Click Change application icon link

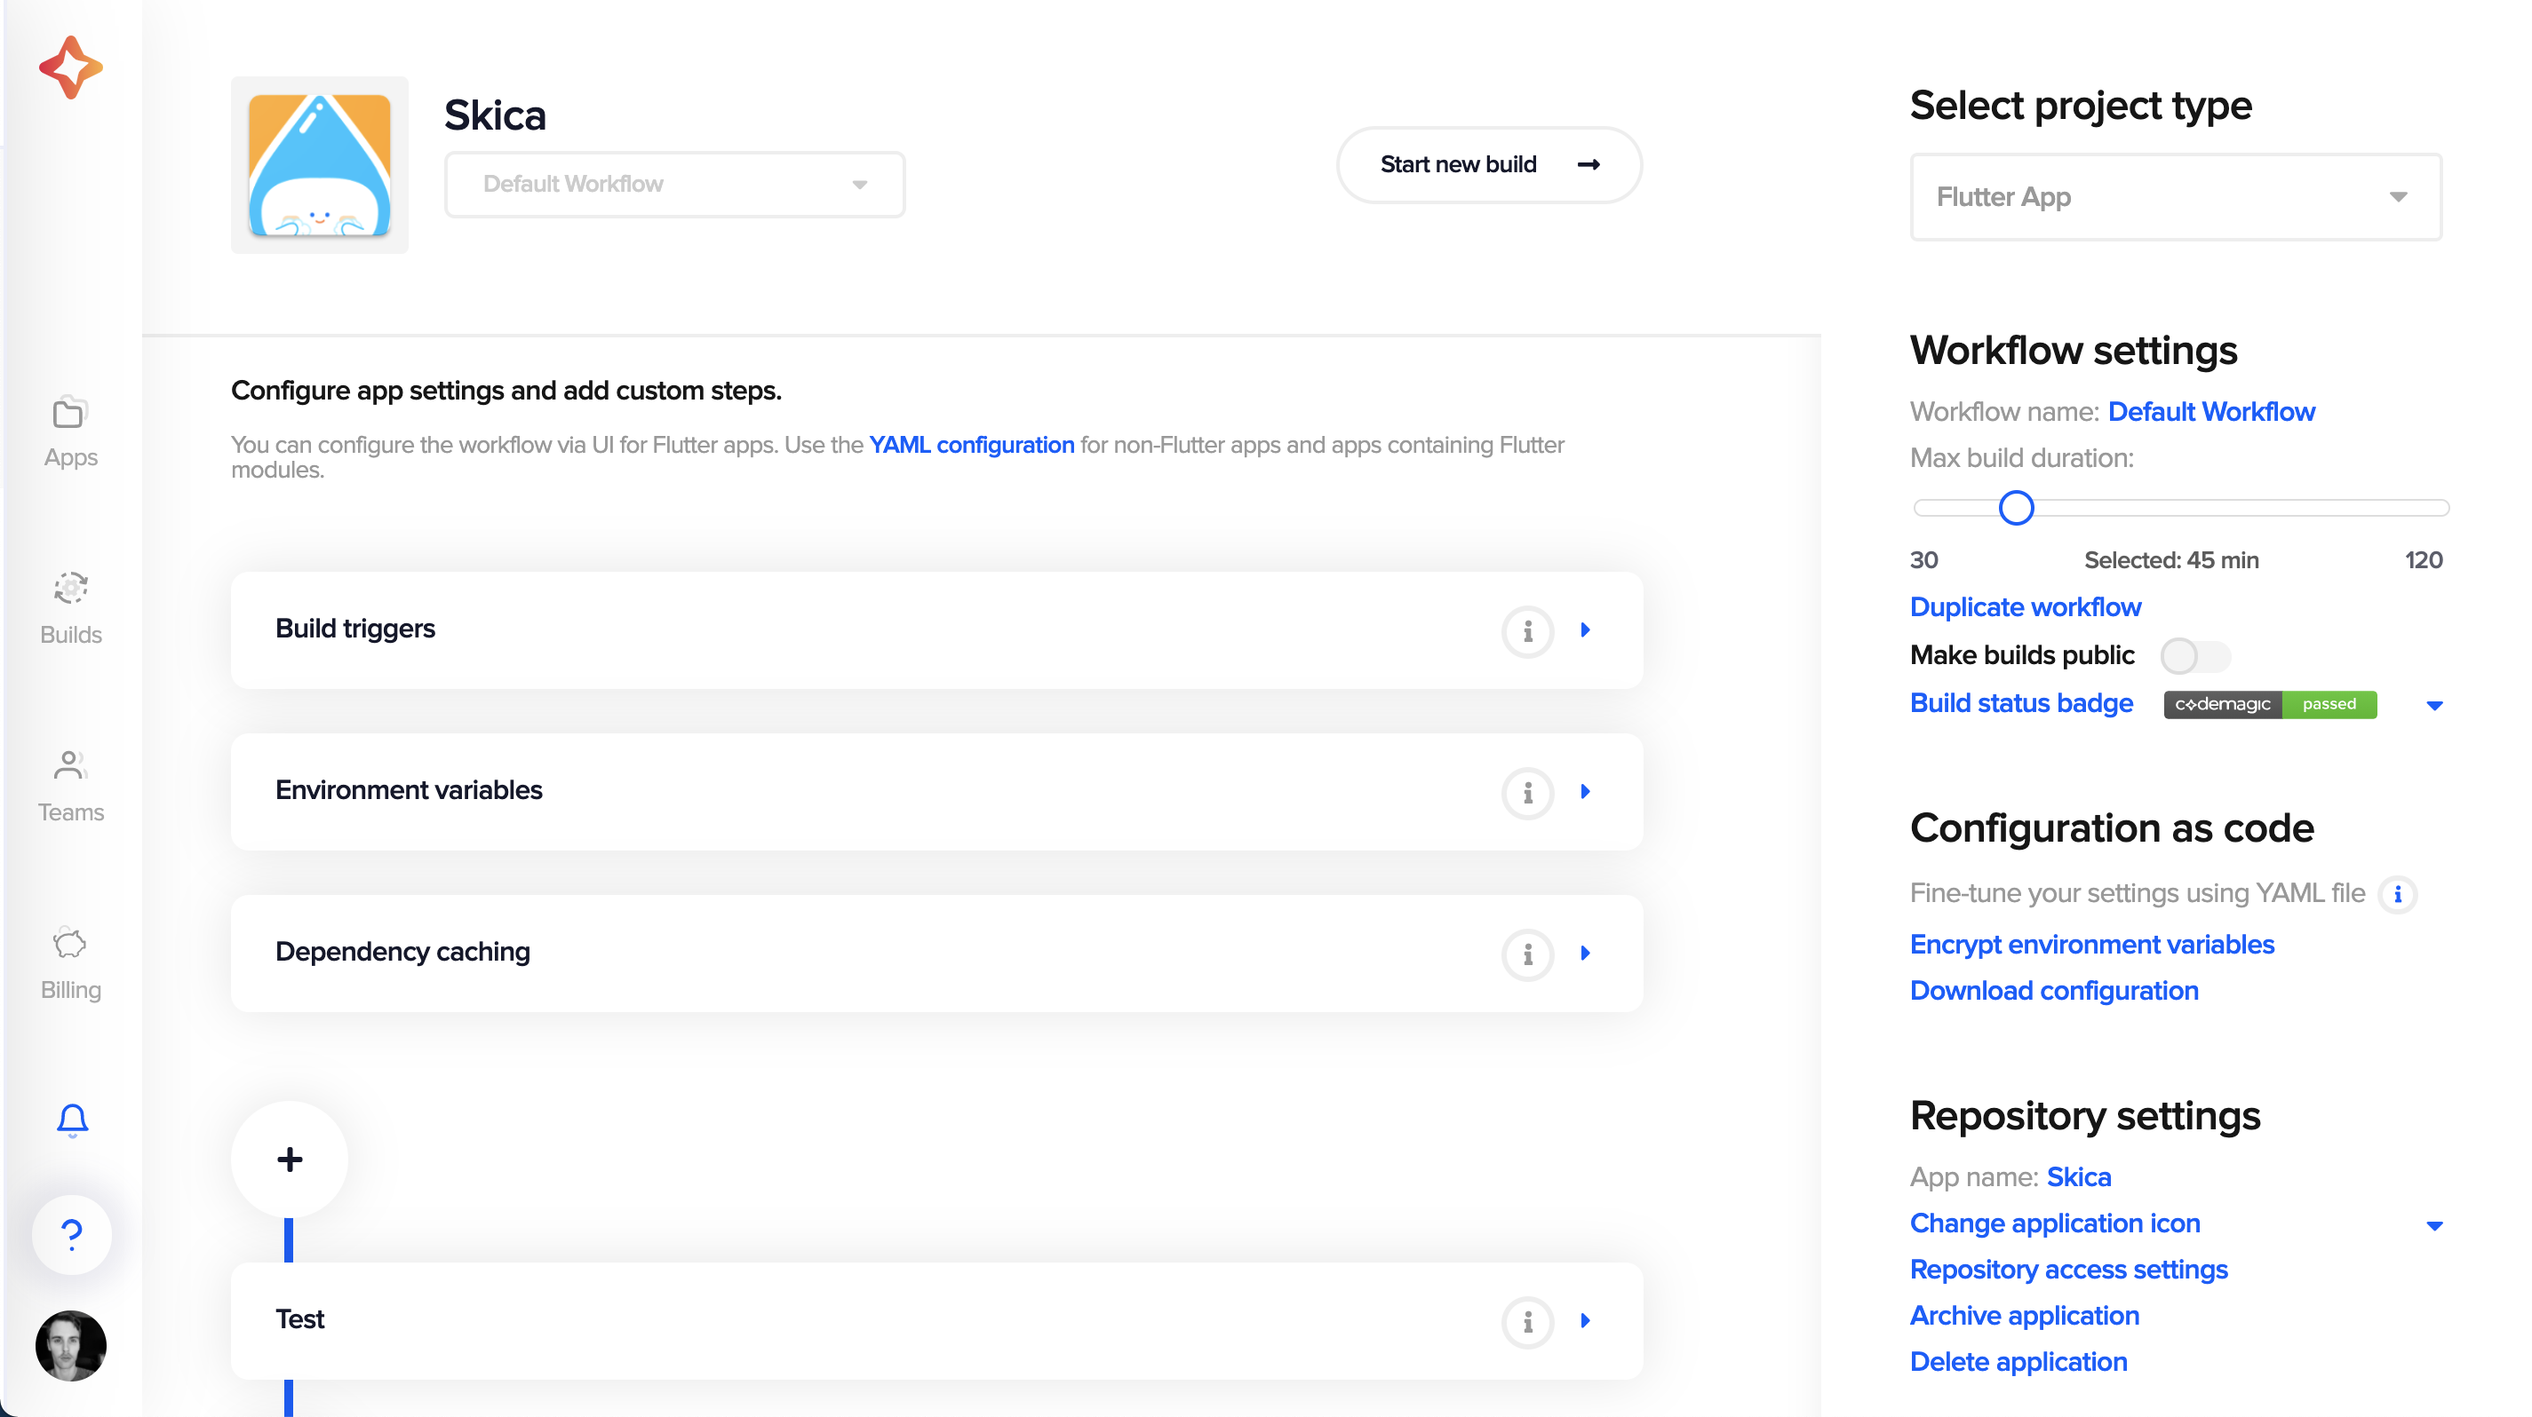pos(2054,1223)
